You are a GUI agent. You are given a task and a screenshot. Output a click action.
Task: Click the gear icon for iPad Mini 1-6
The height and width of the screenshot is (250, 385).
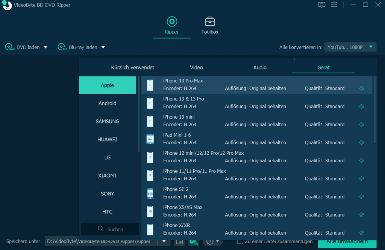[361, 143]
